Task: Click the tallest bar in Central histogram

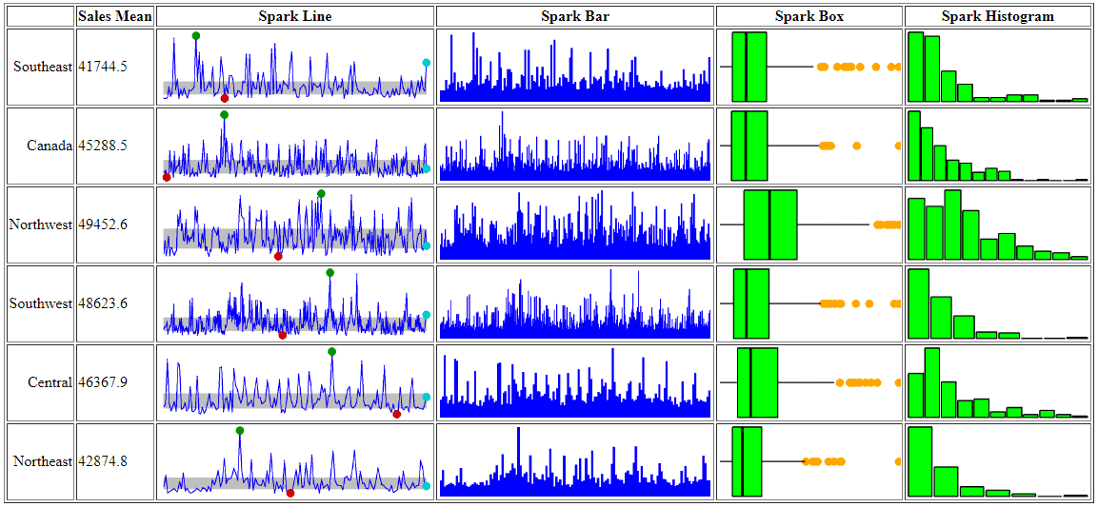Action: [931, 383]
